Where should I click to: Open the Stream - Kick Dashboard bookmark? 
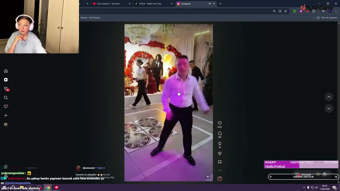[x=91, y=18]
